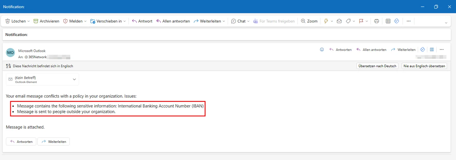Archive the message with Archivieren
Image resolution: width=456 pixels, height=160 pixels.
46,21
